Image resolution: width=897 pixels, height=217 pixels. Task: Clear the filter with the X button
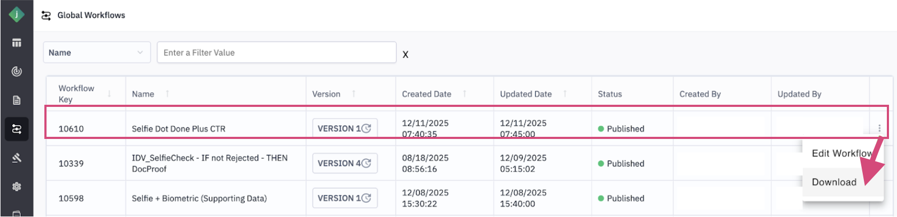[405, 55]
